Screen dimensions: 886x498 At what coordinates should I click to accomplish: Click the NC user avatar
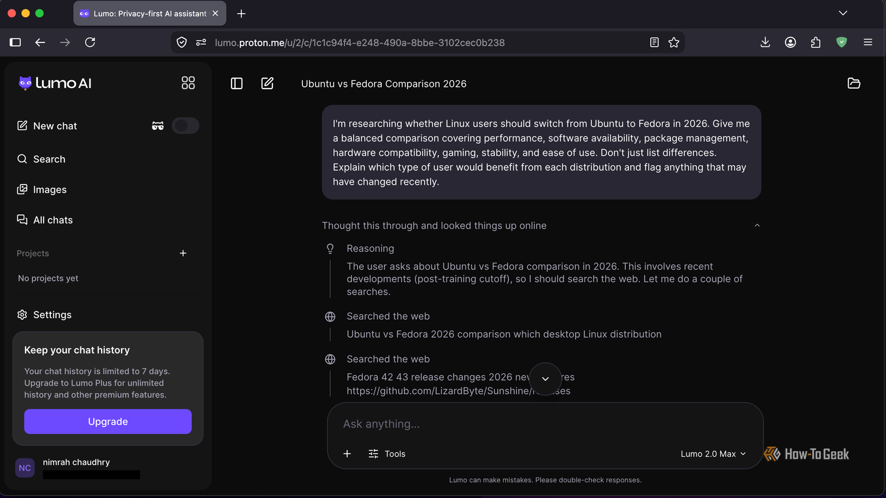(x=25, y=468)
